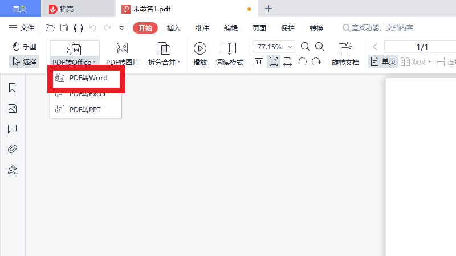Toggle the Hand tool

click(23, 47)
